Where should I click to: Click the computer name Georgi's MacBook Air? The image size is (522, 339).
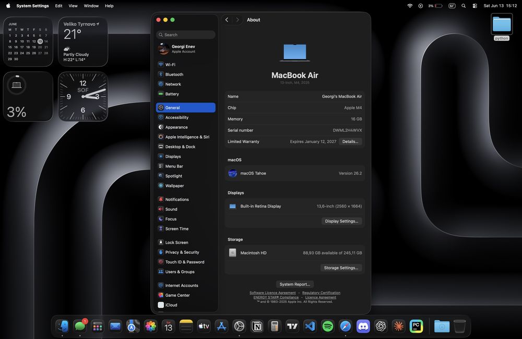click(x=342, y=96)
